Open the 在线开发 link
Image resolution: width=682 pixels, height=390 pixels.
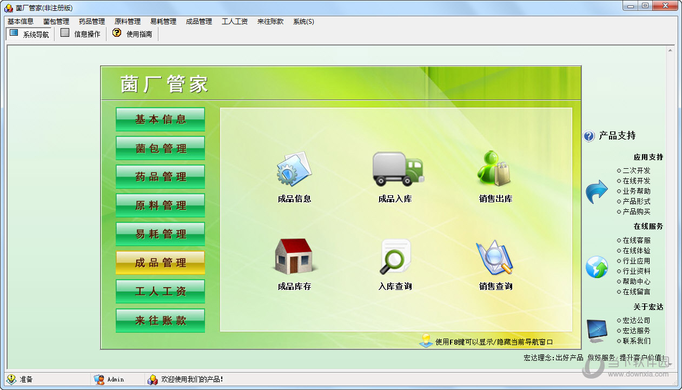(x=637, y=181)
